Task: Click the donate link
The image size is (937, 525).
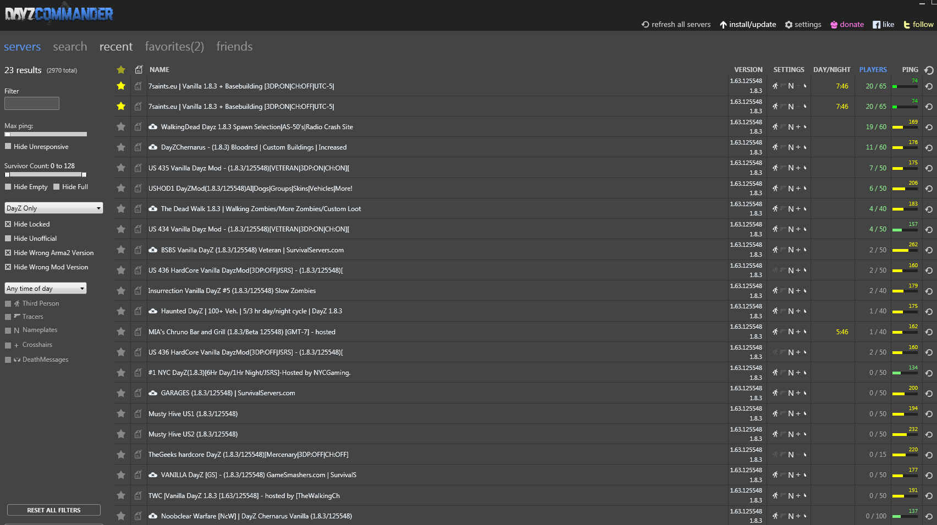Action: point(847,25)
